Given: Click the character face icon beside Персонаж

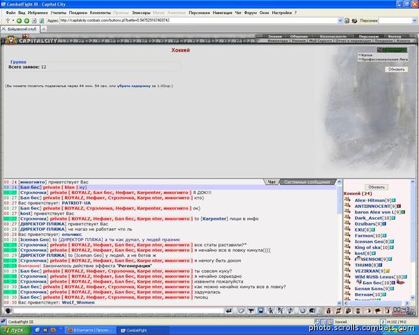Looking at the screenshot, I should point(354,20).
